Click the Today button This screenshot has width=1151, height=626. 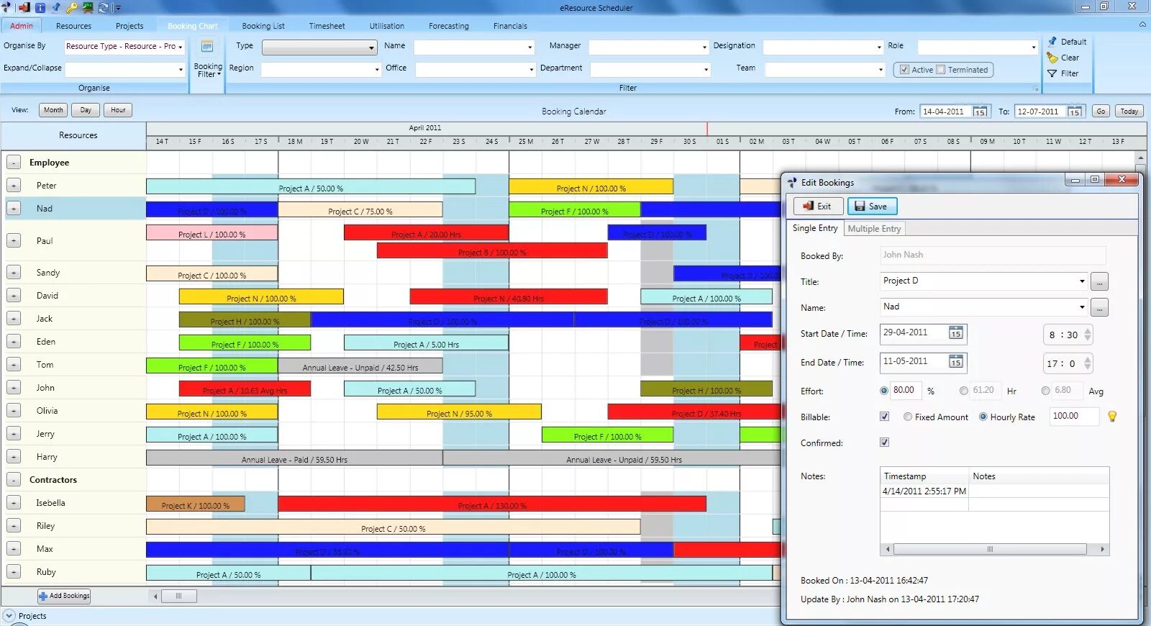click(x=1129, y=112)
